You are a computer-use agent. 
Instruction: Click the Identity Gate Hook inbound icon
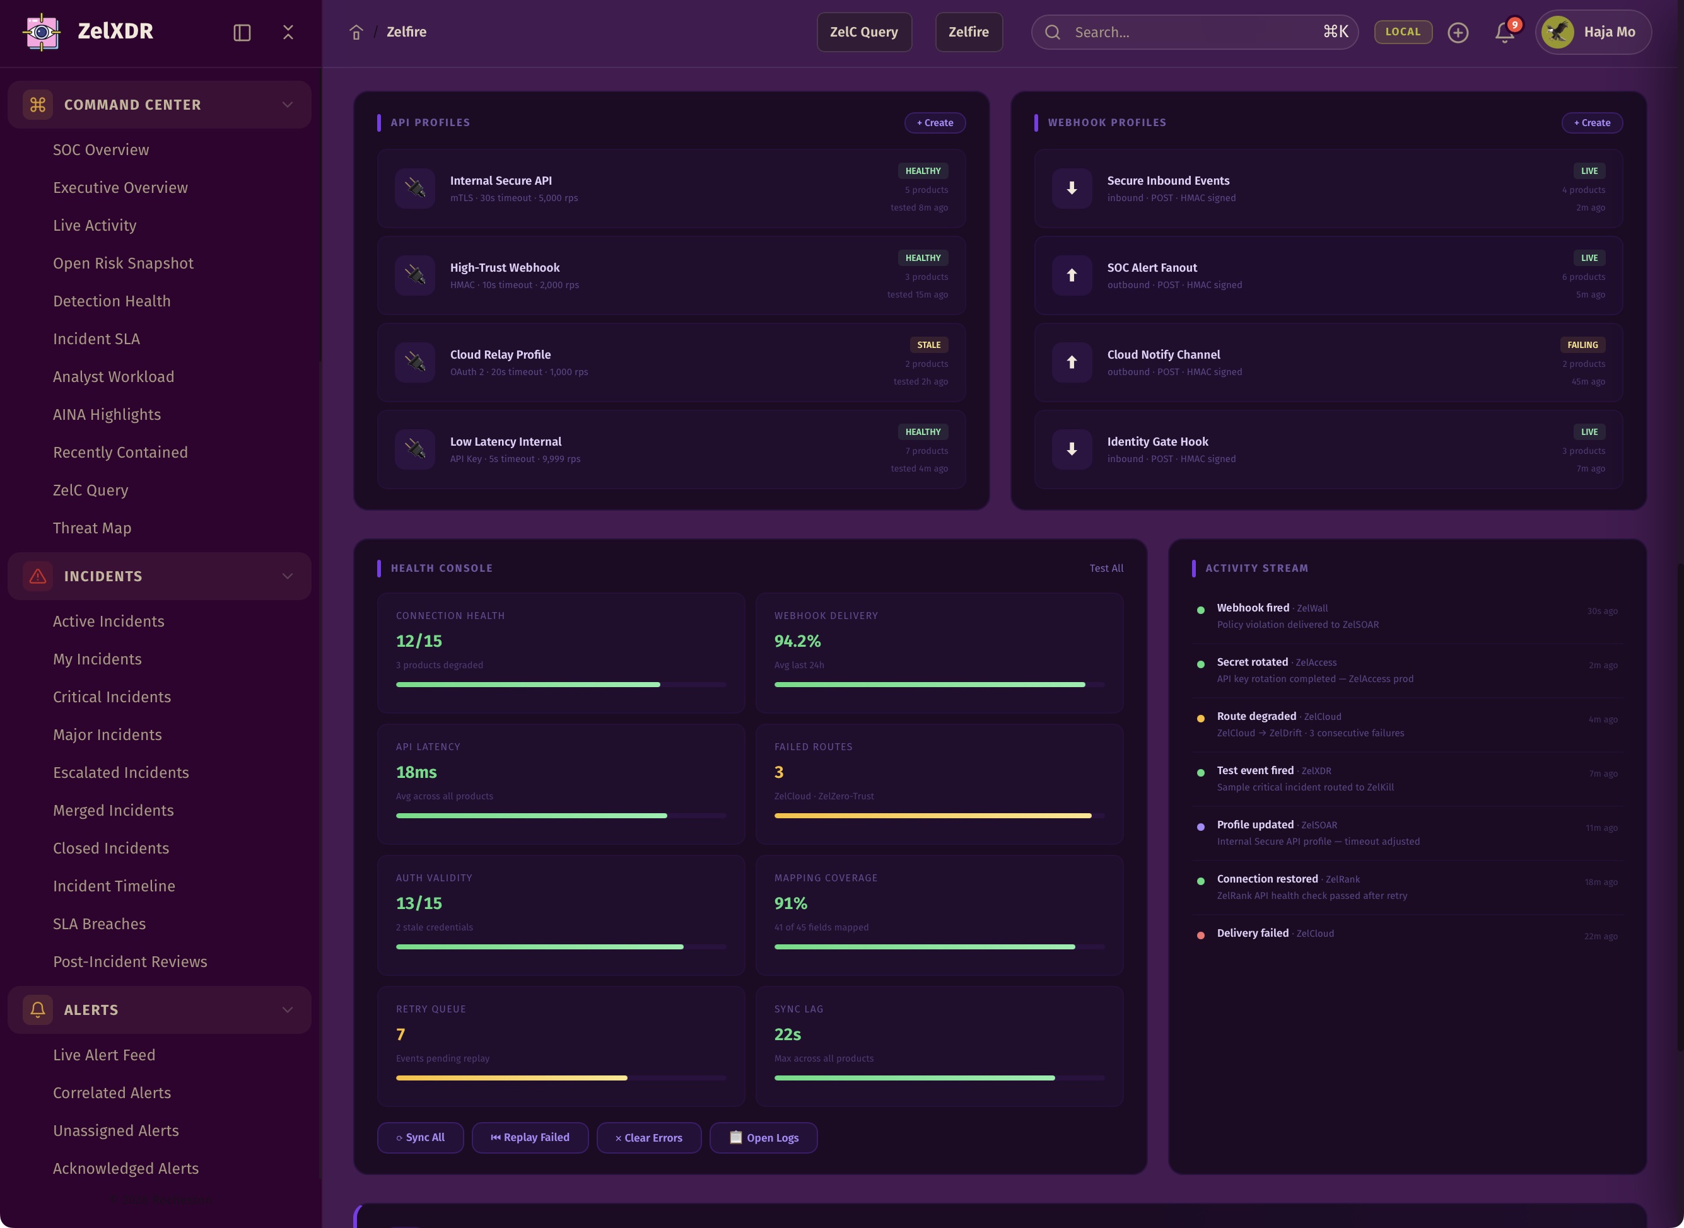tap(1071, 449)
